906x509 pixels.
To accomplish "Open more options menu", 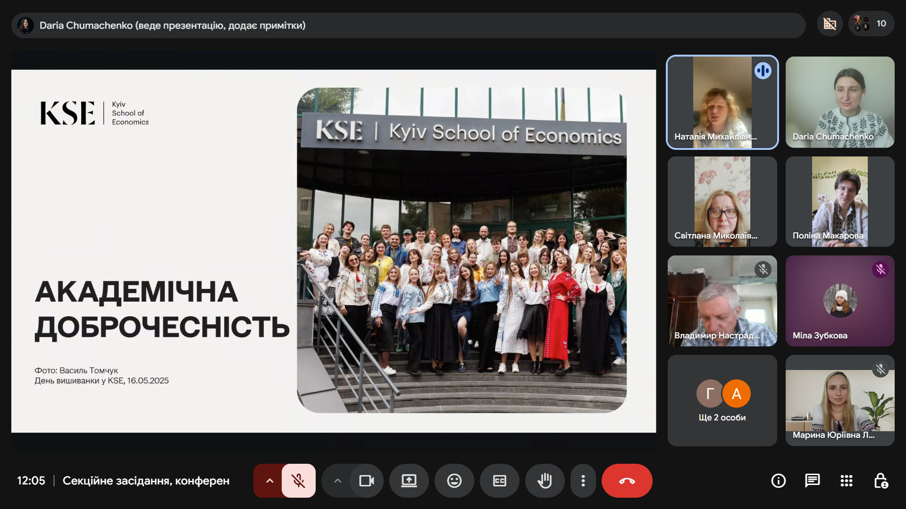I will tap(583, 481).
